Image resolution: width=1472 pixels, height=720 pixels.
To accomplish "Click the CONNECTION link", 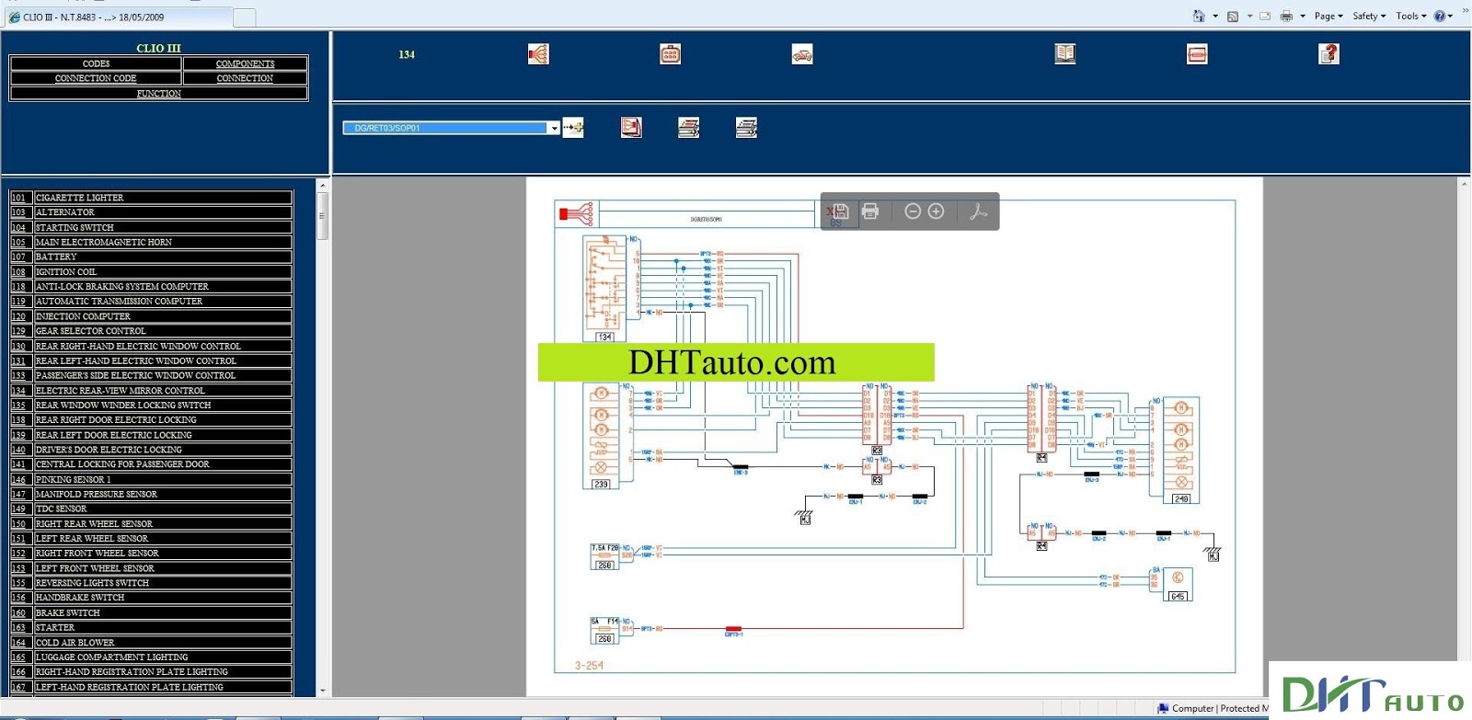I will [245, 78].
